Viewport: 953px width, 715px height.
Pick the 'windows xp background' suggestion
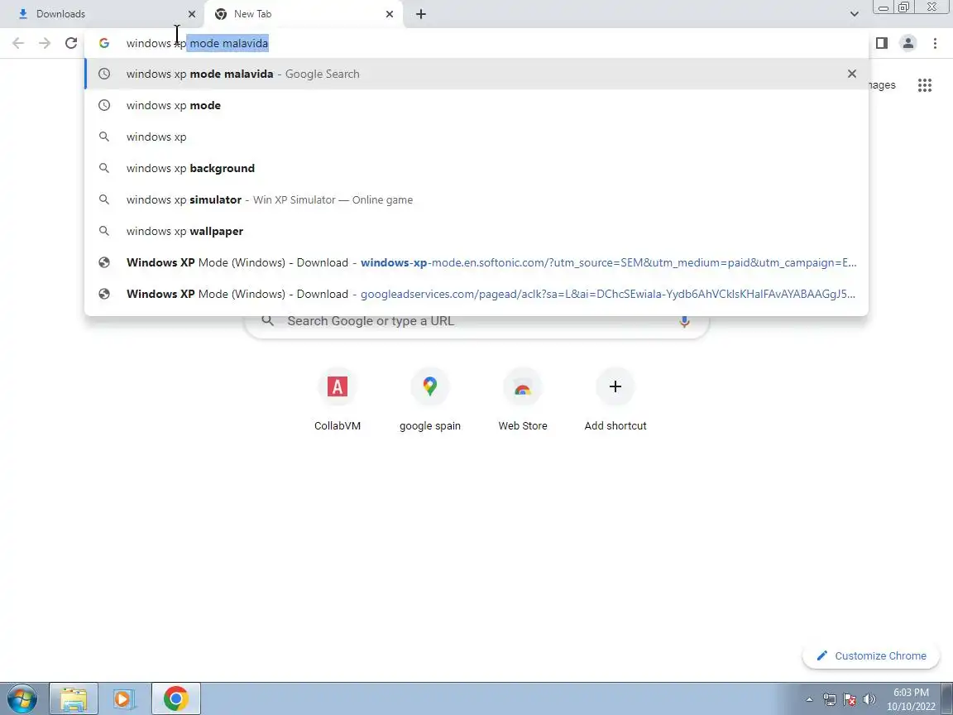click(x=476, y=169)
